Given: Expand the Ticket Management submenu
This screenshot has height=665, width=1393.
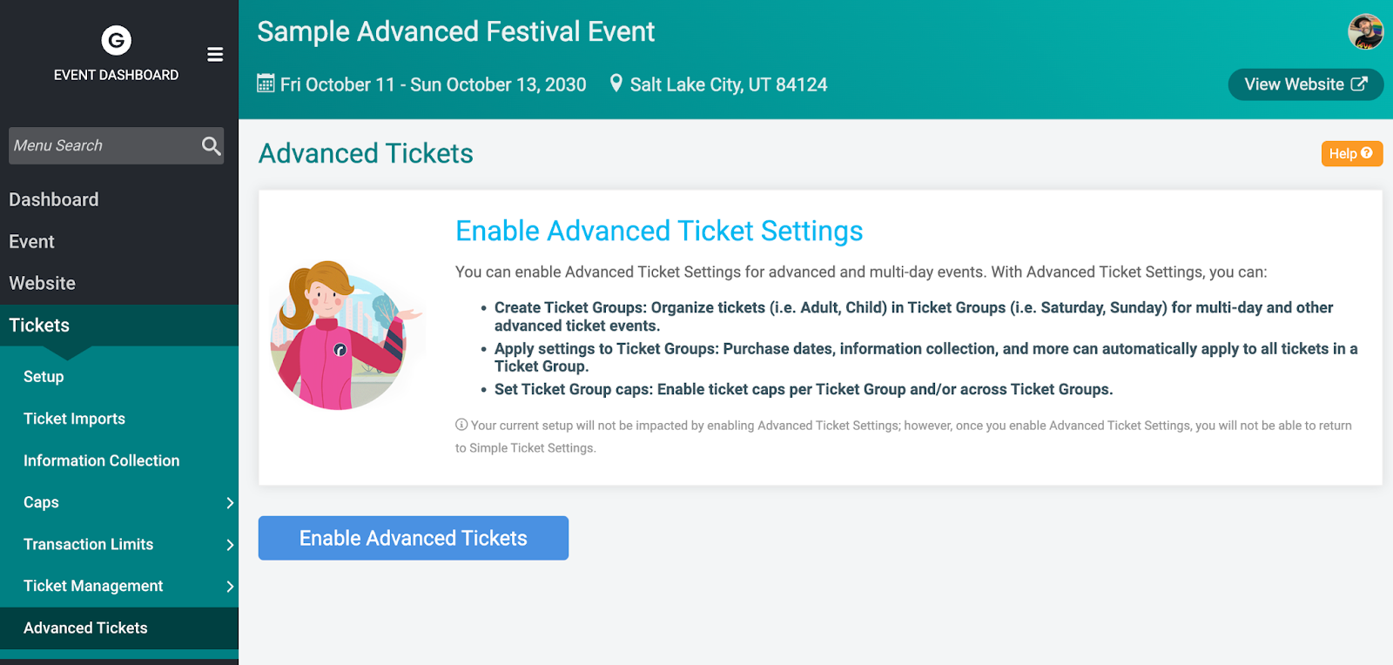Looking at the screenshot, I should point(229,586).
